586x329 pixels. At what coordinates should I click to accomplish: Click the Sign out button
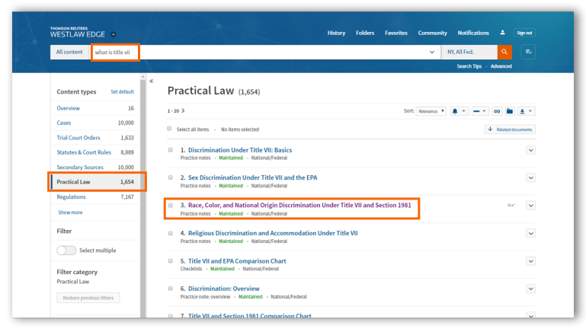pyautogui.click(x=524, y=33)
